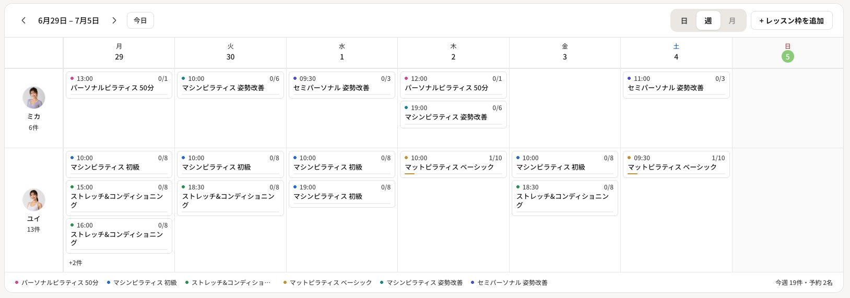Open ユイ's Thursday 10:00 マットピラティス lesson
Screen dimensions: 850x298
(x=453, y=164)
